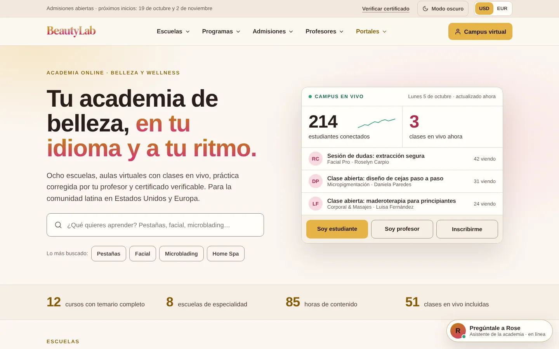Click the LF avatar of Luisa Fernández
Viewport: 559px width, 349px height.
[316, 204]
